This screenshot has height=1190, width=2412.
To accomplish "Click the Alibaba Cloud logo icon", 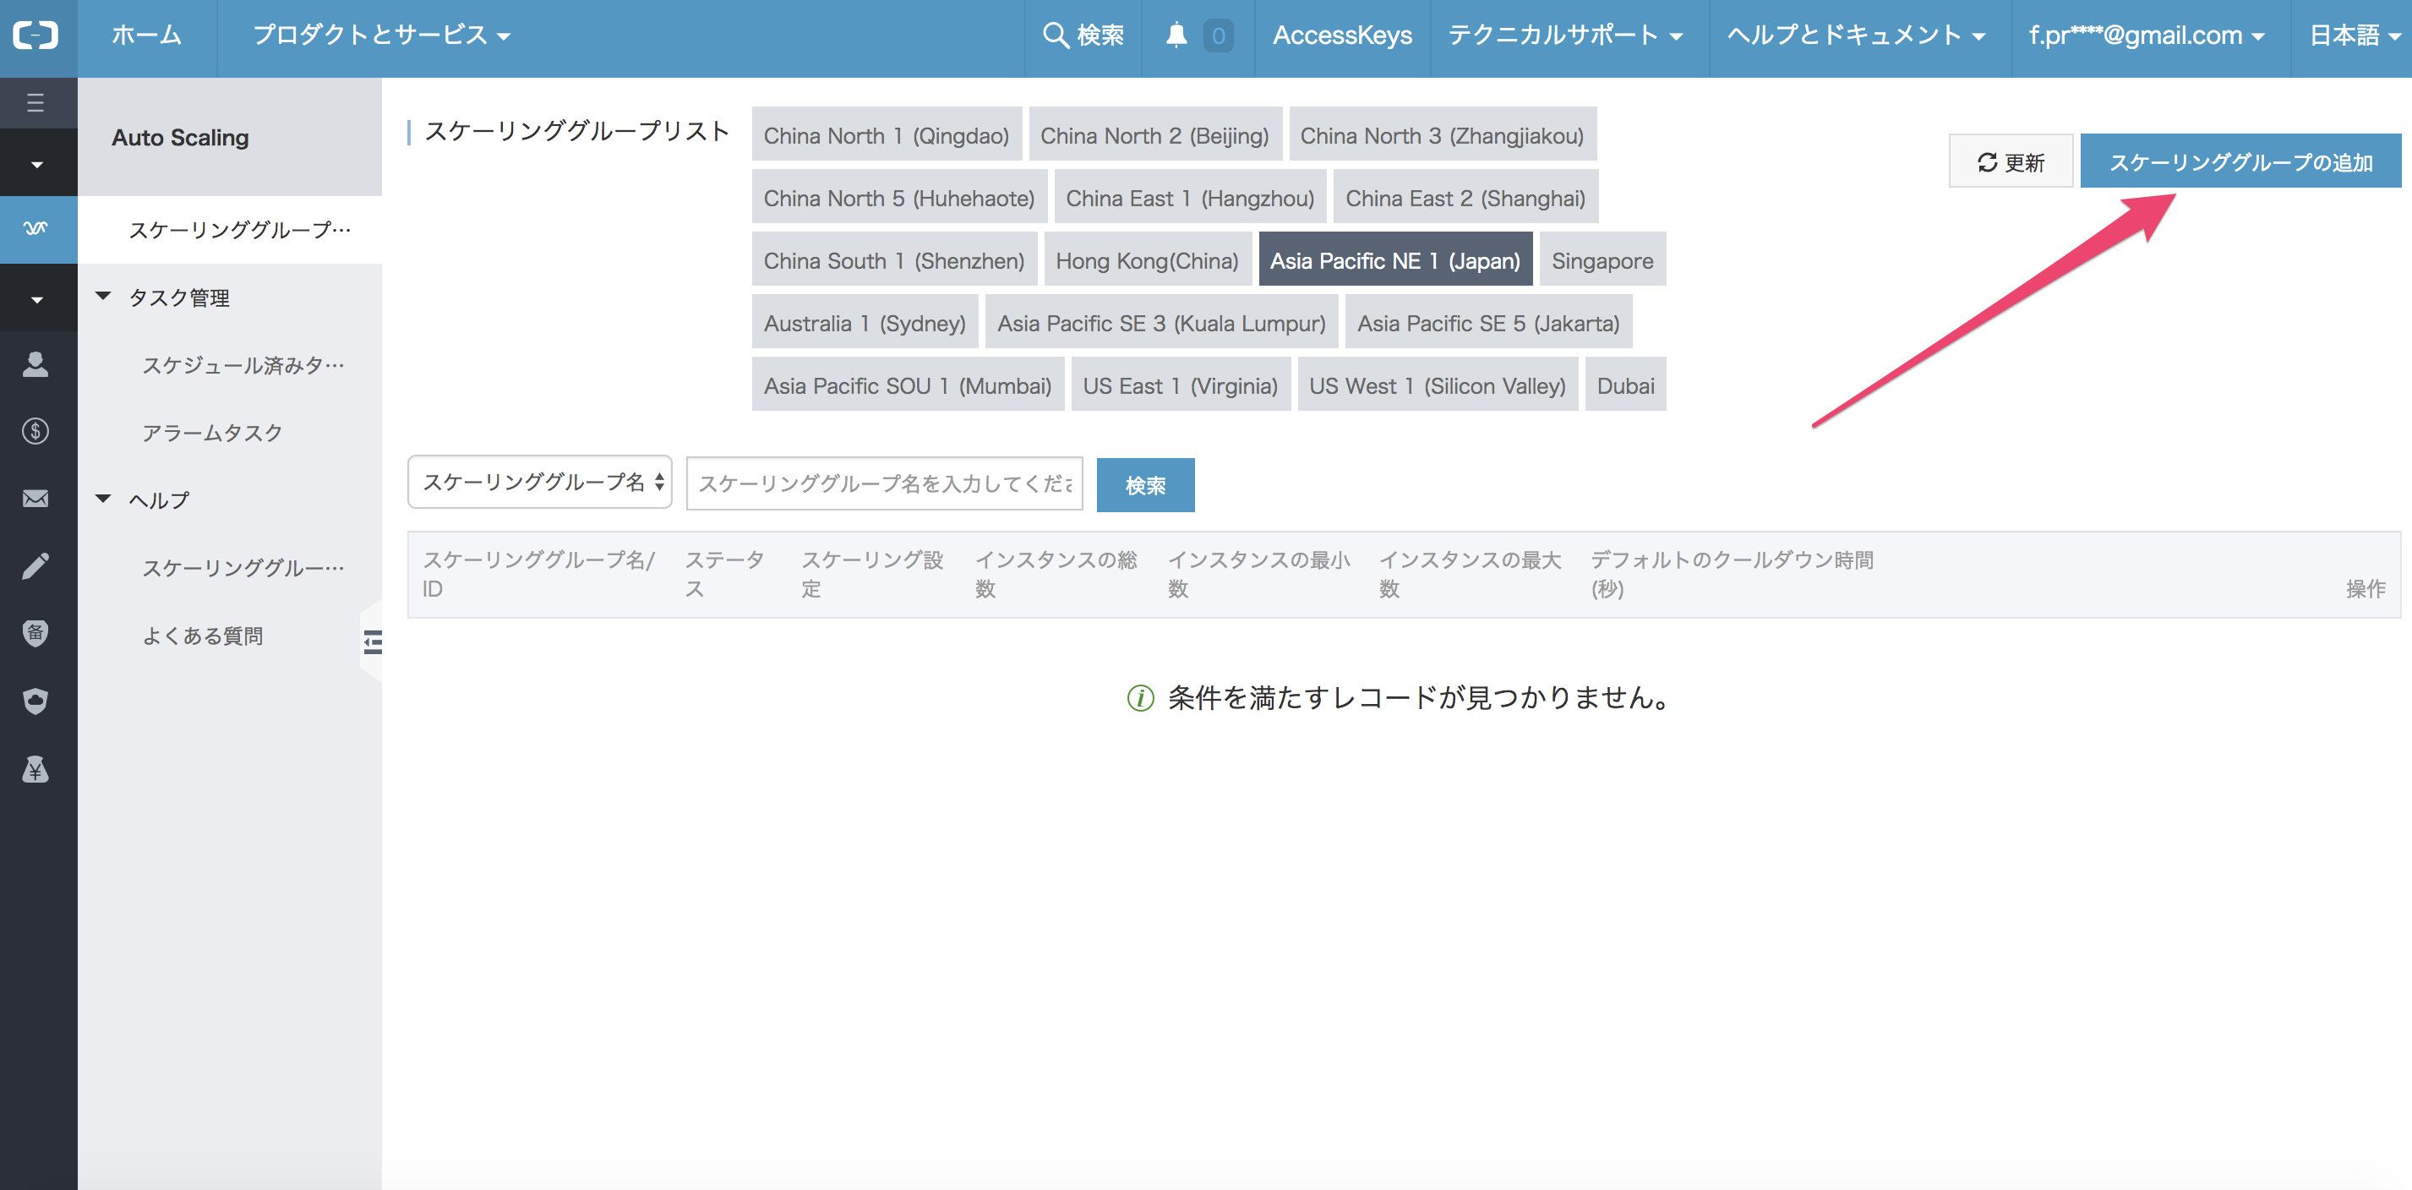I will point(36,35).
